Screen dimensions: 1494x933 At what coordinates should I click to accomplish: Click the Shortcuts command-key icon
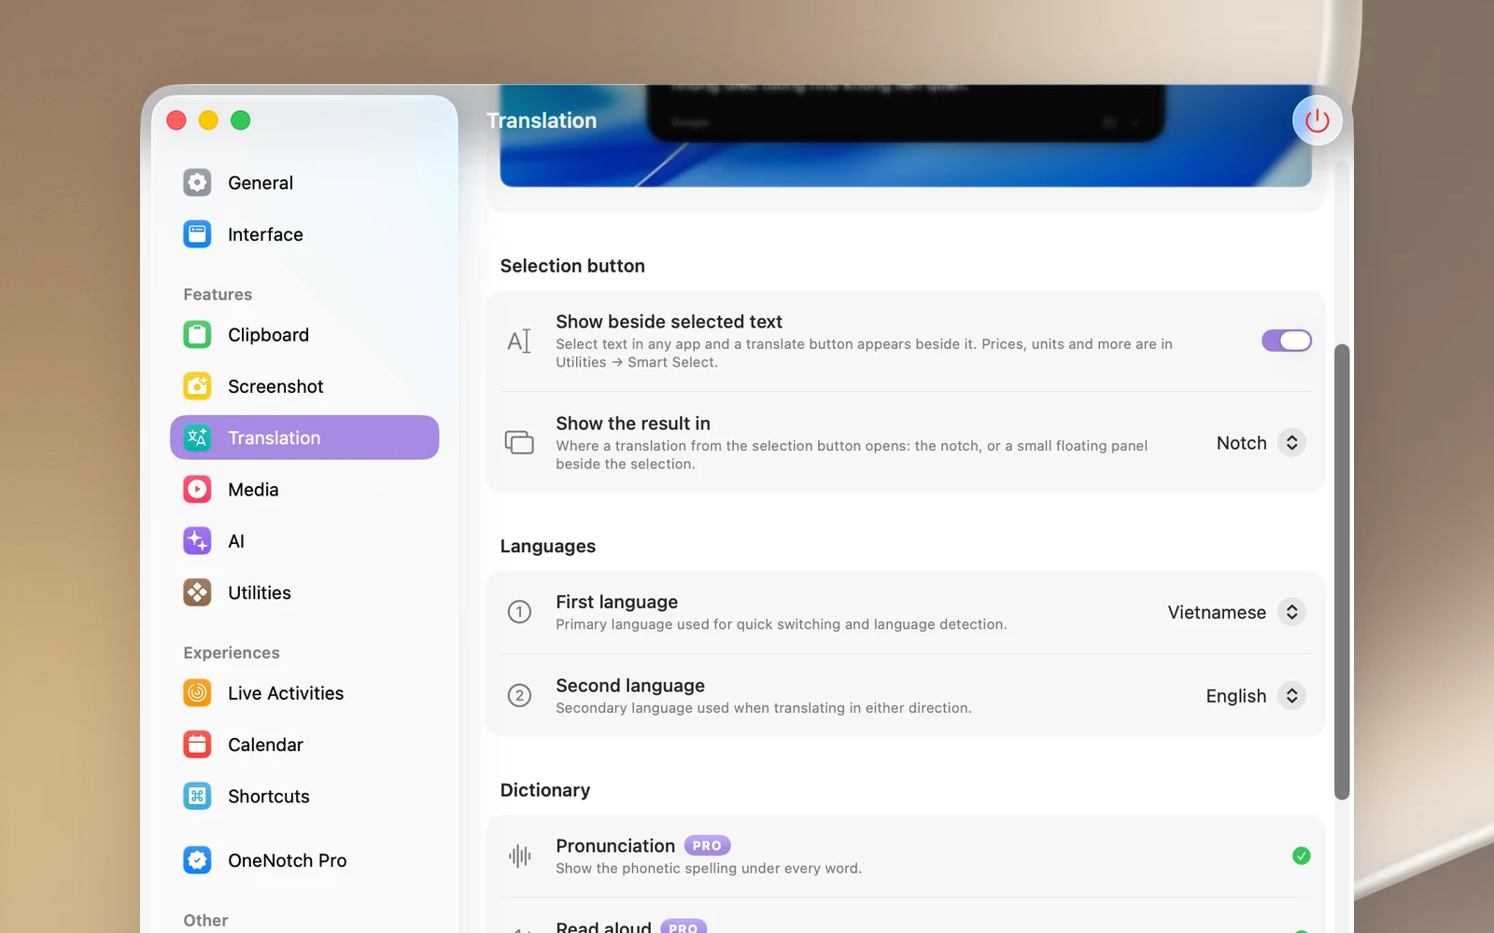[197, 796]
